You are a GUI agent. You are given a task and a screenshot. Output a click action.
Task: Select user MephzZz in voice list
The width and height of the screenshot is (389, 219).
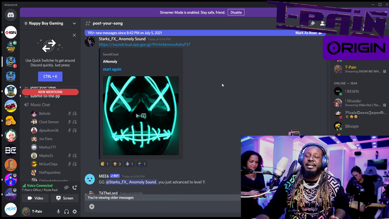coord(46,156)
